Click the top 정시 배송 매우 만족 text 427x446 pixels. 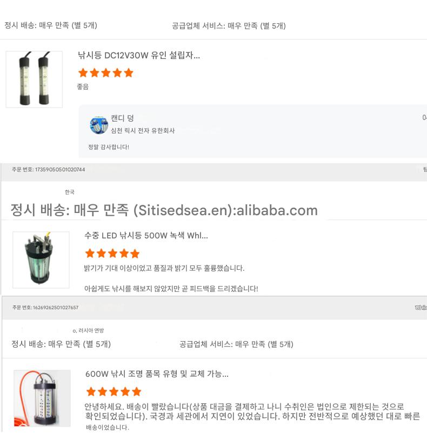pos(51,25)
